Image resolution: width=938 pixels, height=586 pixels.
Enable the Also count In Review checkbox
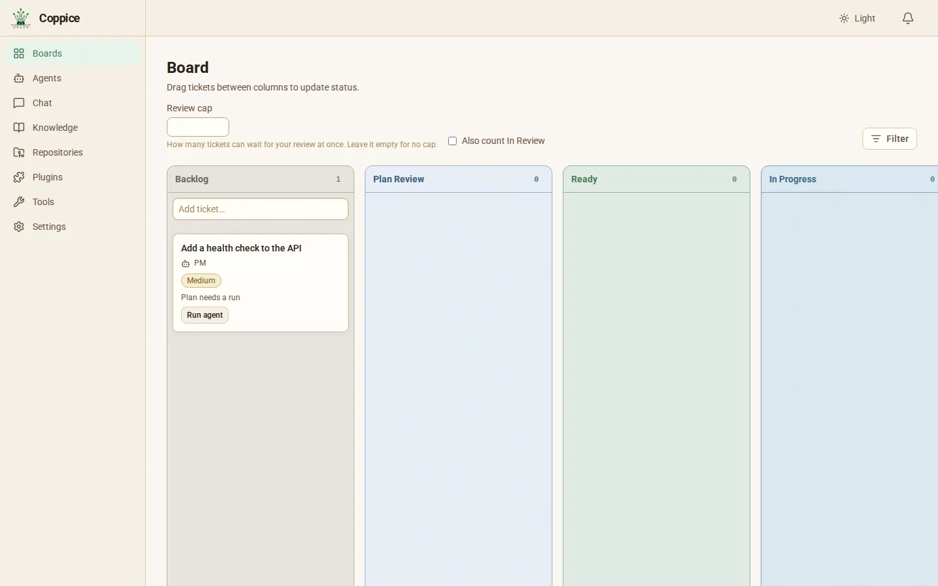pyautogui.click(x=453, y=141)
